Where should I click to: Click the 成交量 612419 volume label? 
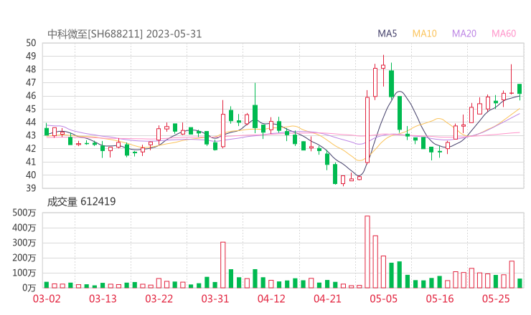[x=82, y=202]
